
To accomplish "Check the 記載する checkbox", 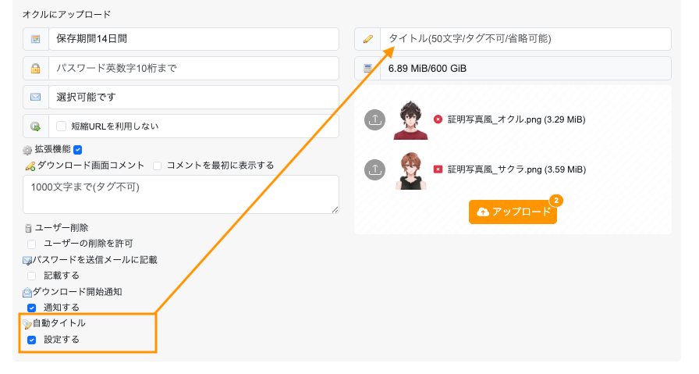I will [x=32, y=276].
